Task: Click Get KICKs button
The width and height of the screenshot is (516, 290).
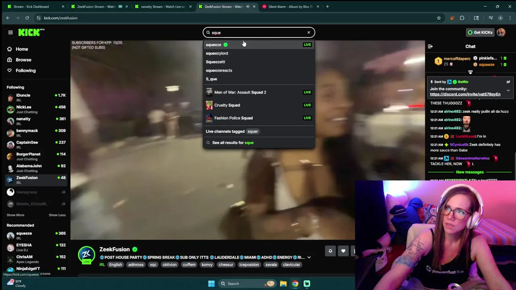Action: click(480, 33)
